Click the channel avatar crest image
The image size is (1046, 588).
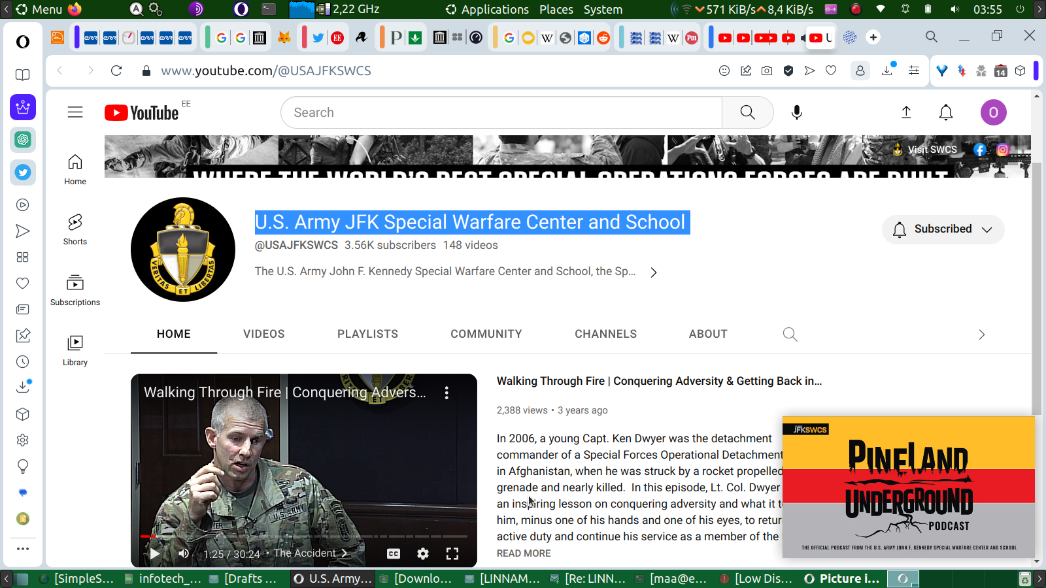click(183, 250)
